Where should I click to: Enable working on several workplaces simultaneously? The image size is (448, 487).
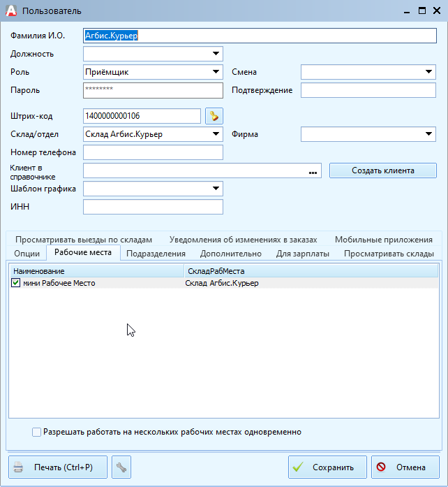coord(37,432)
